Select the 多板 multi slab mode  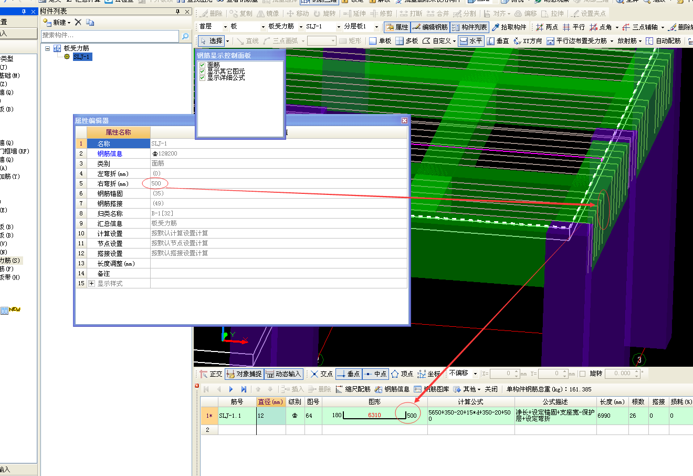coord(407,40)
